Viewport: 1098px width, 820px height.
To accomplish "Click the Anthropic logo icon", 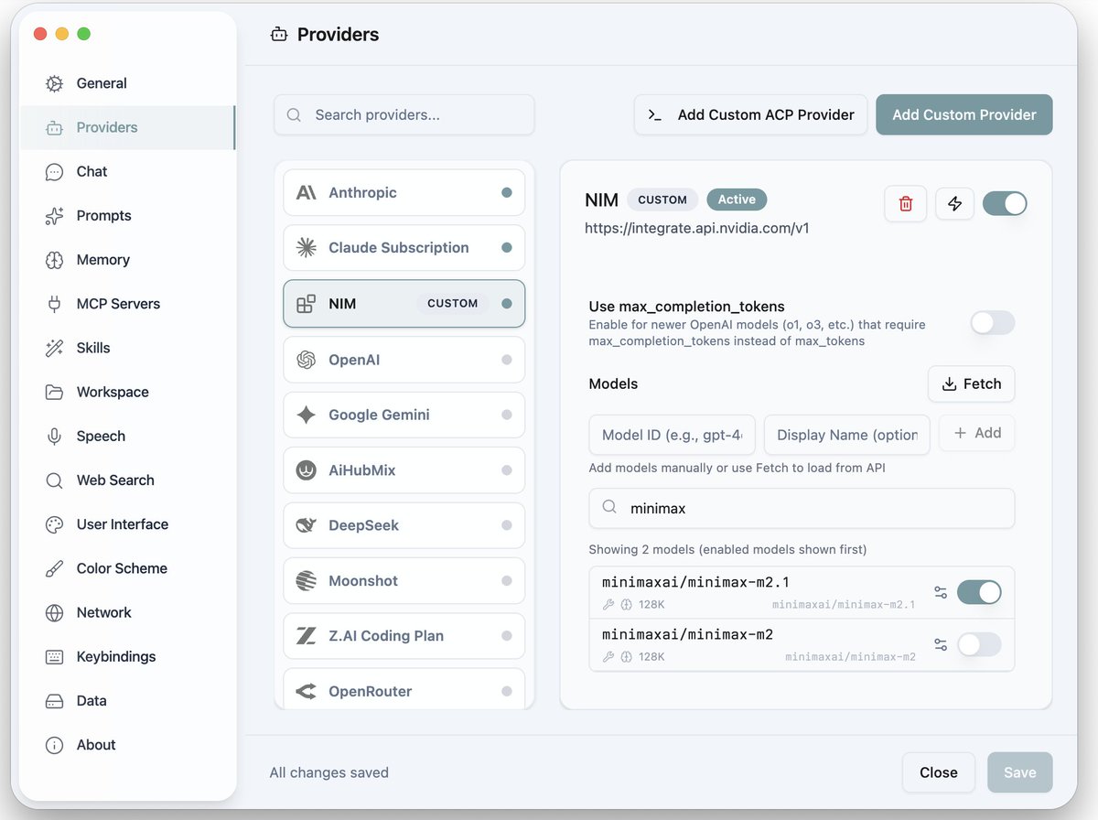I will (307, 193).
